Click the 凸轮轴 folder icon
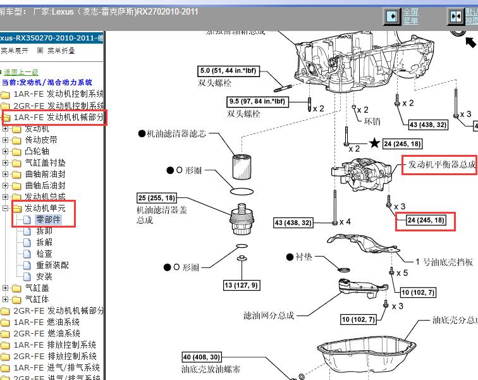This screenshot has height=380, width=478. 16,152
